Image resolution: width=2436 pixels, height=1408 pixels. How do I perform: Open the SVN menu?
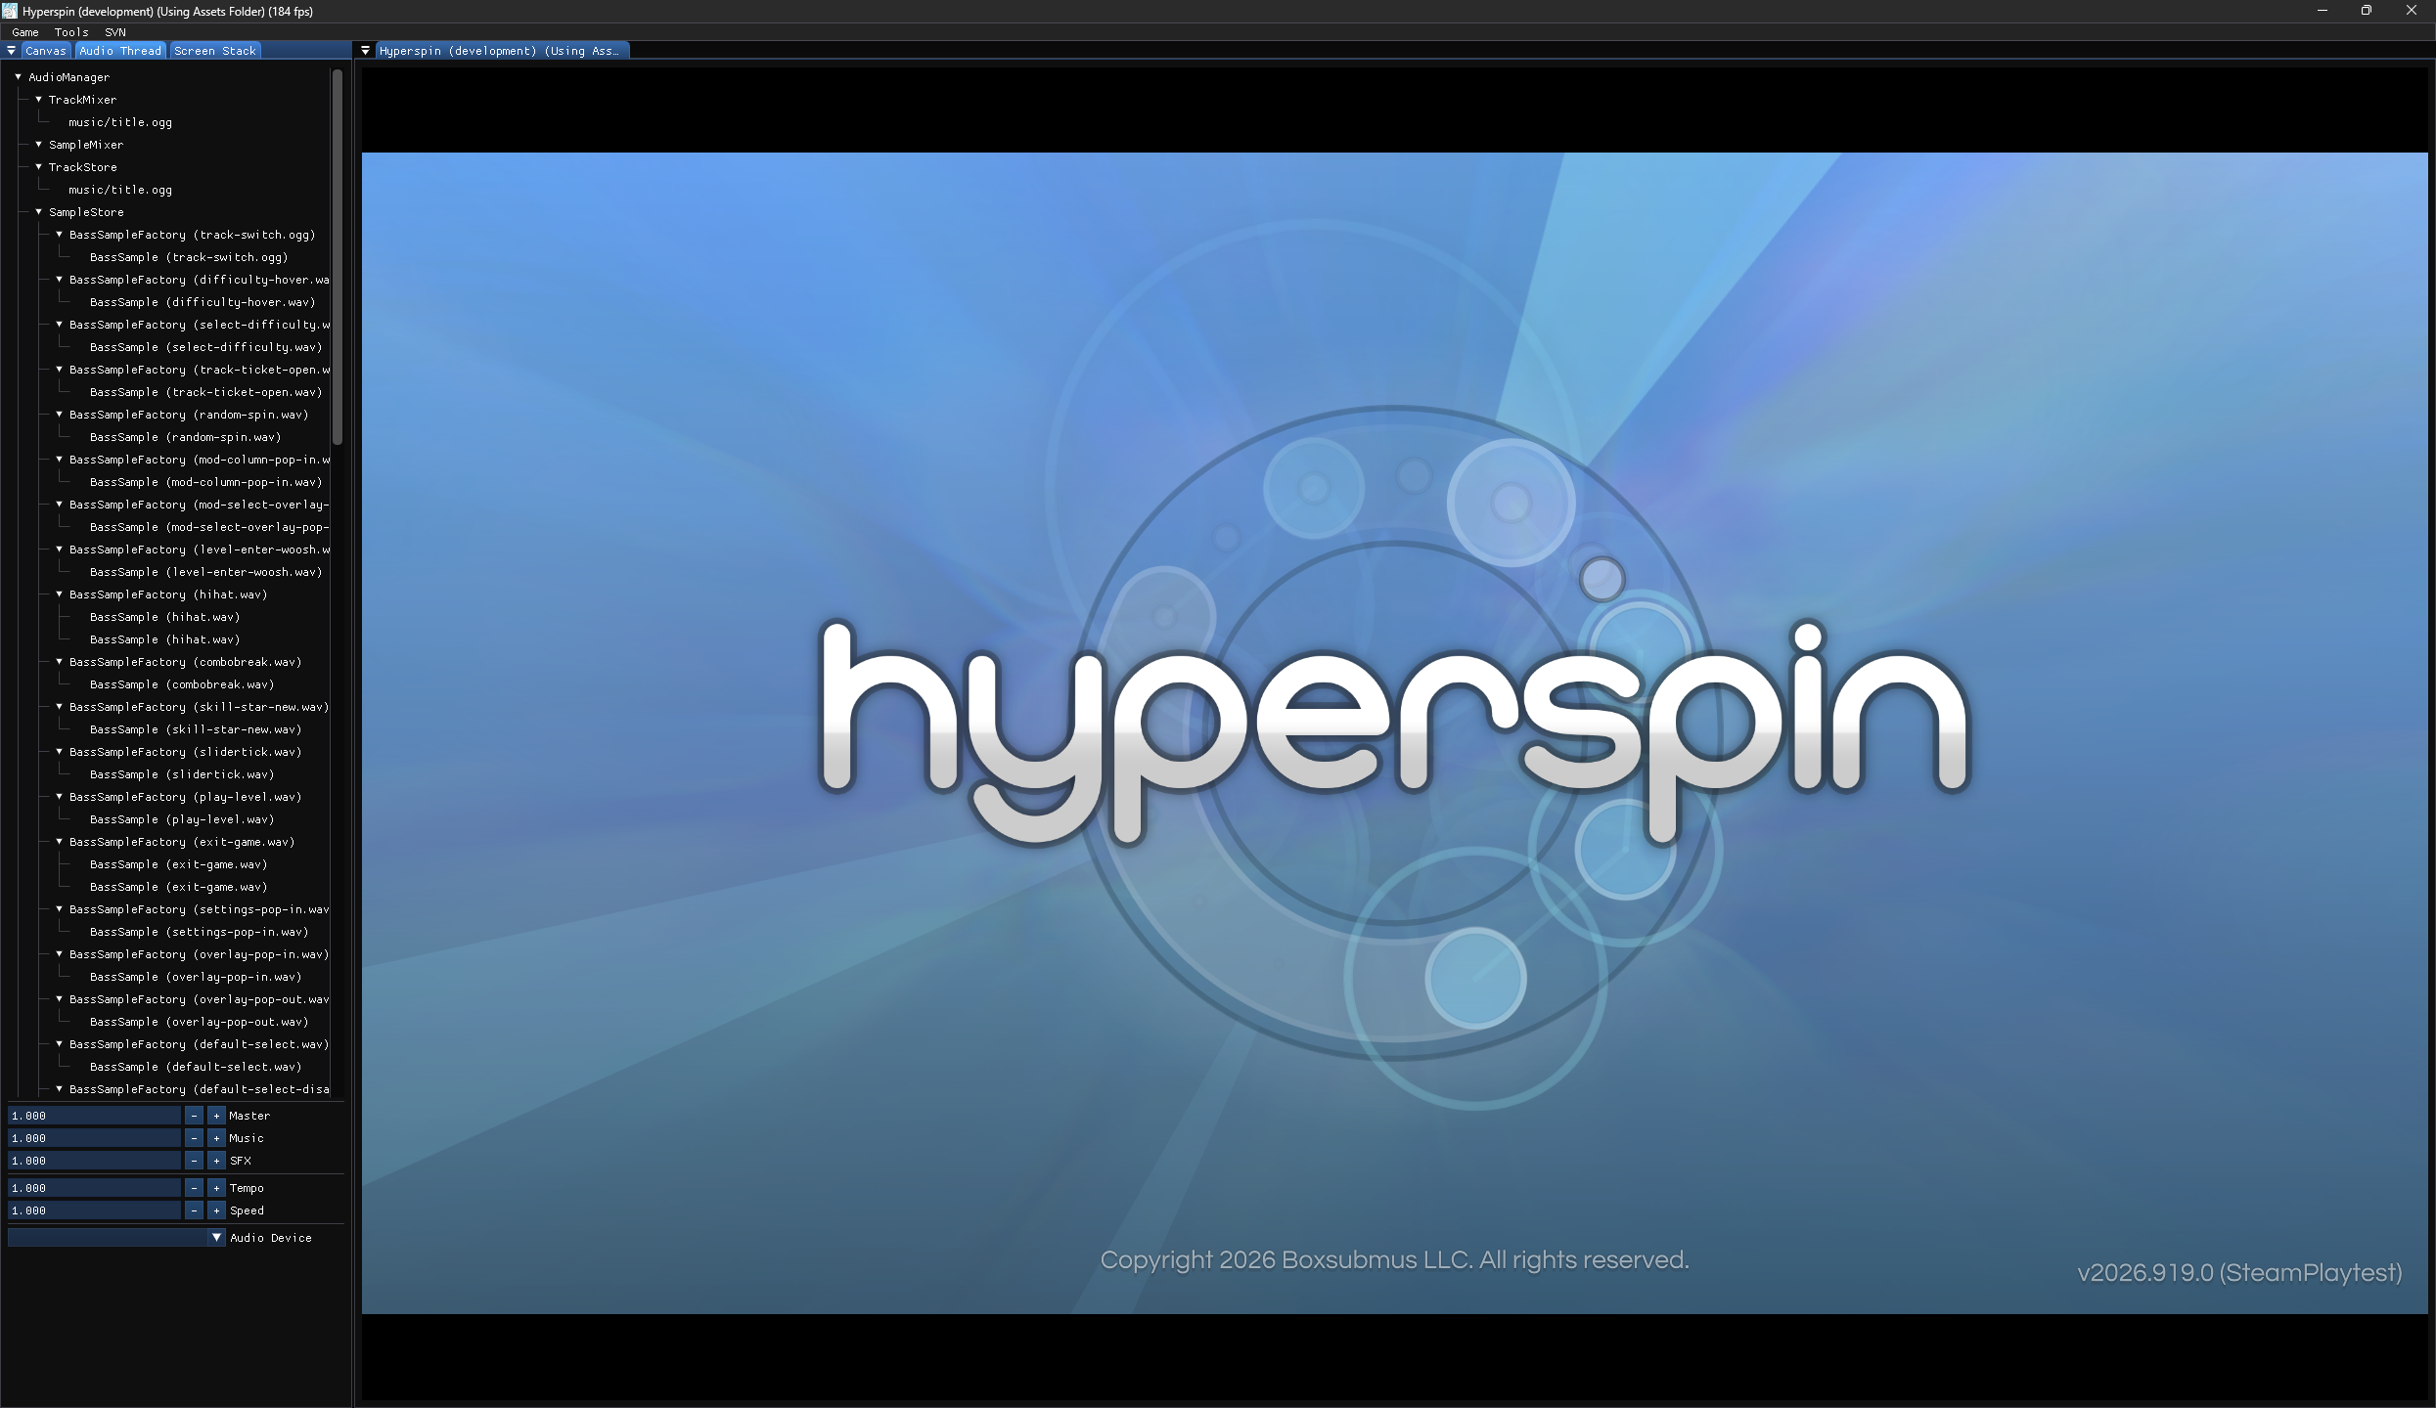click(x=115, y=32)
